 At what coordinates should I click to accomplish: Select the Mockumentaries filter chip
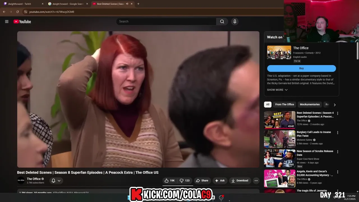pos(310,104)
